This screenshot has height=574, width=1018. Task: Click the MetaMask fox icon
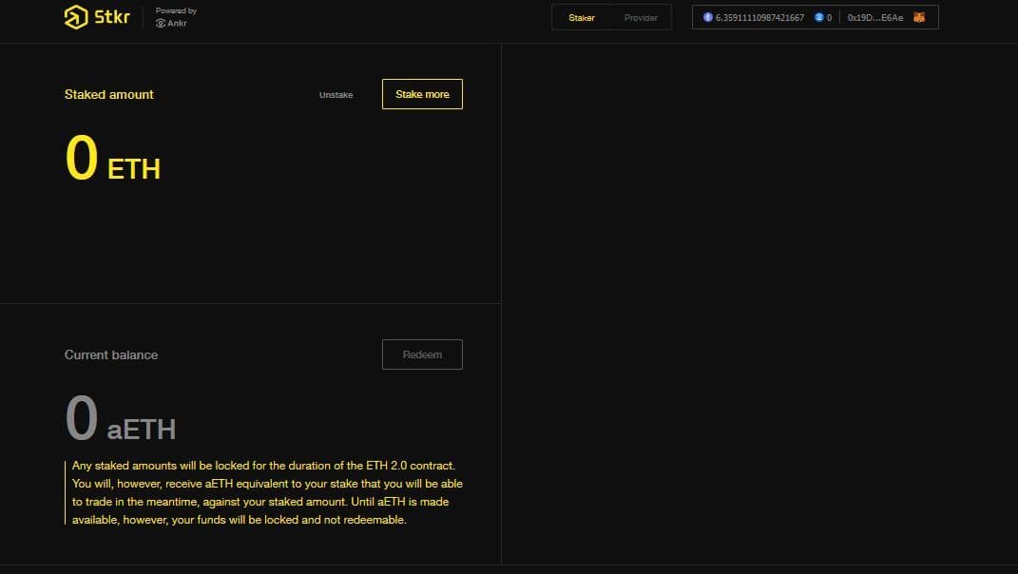click(918, 17)
